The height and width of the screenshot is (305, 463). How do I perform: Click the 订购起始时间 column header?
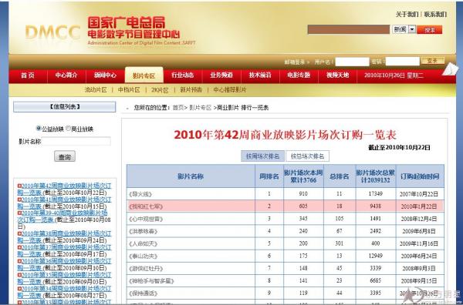(420, 176)
